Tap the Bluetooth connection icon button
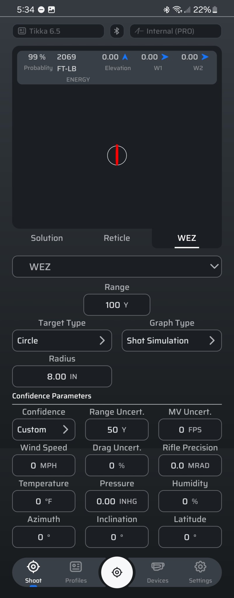This screenshot has height=598, width=234. pyautogui.click(x=117, y=31)
